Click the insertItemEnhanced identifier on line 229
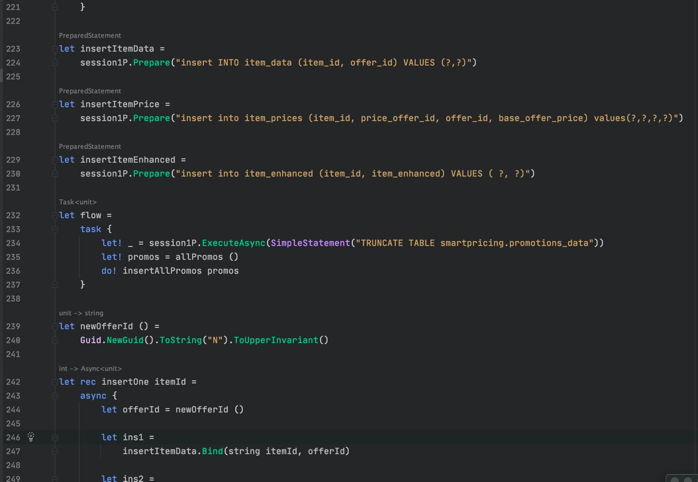698x482 pixels. [x=128, y=160]
